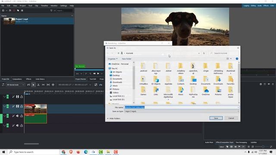276x155 pixels.
Task: Show hidden icons in the system tray
Action: [x=245, y=152]
